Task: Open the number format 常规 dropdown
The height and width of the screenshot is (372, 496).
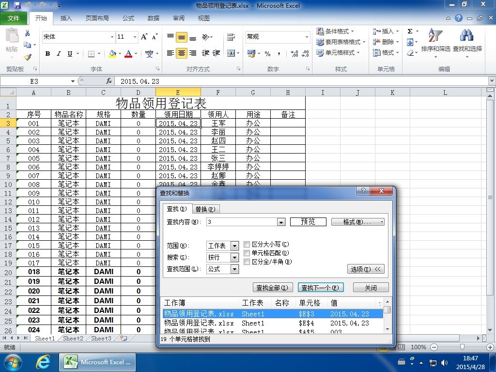Action: click(307, 37)
